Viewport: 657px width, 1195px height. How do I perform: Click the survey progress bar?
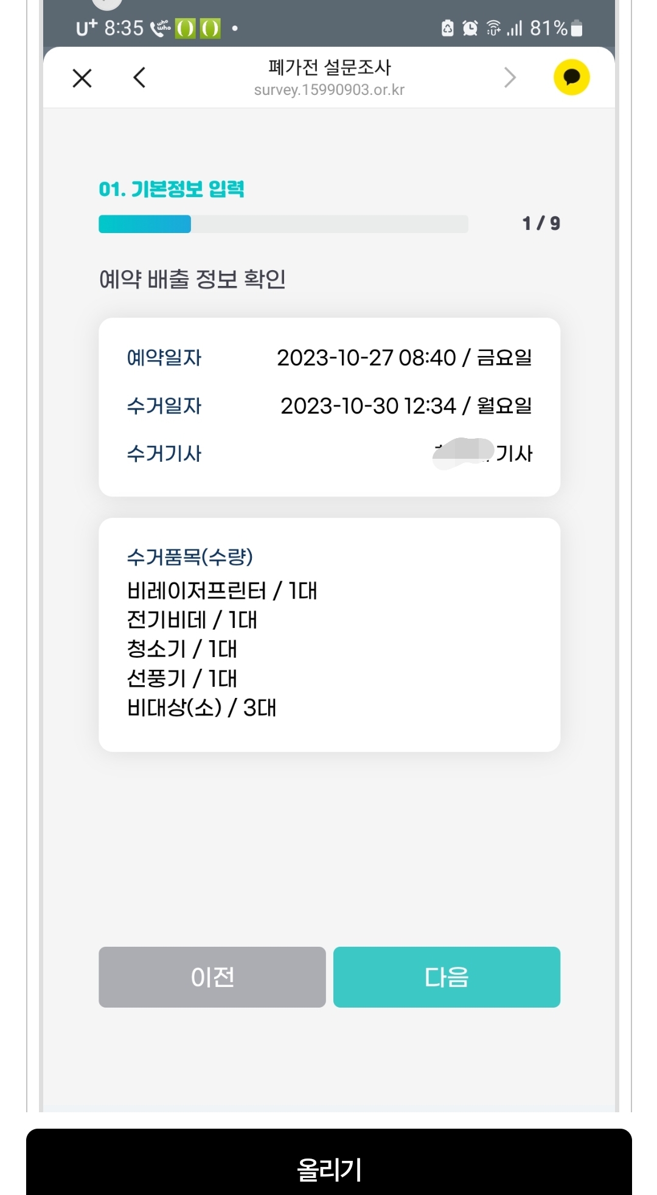[x=283, y=224]
